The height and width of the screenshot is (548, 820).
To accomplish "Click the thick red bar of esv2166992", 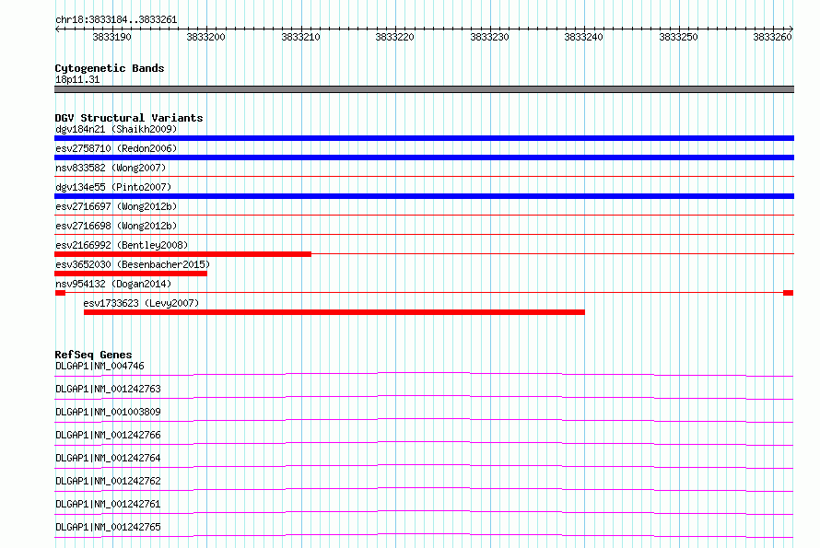I will 183,254.
